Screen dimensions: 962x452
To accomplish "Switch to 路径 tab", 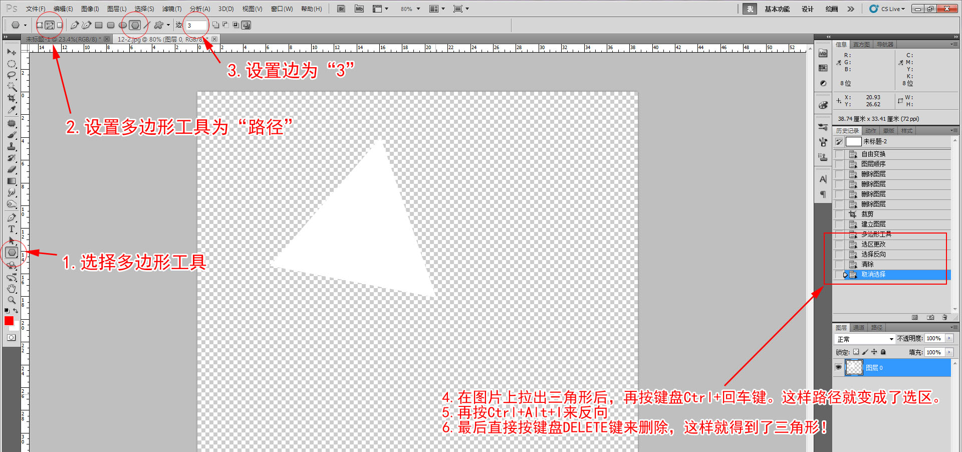I will (x=877, y=328).
